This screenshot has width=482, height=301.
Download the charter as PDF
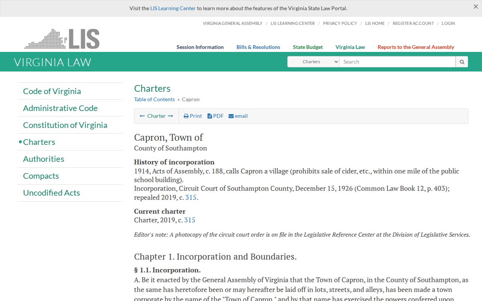(x=215, y=116)
